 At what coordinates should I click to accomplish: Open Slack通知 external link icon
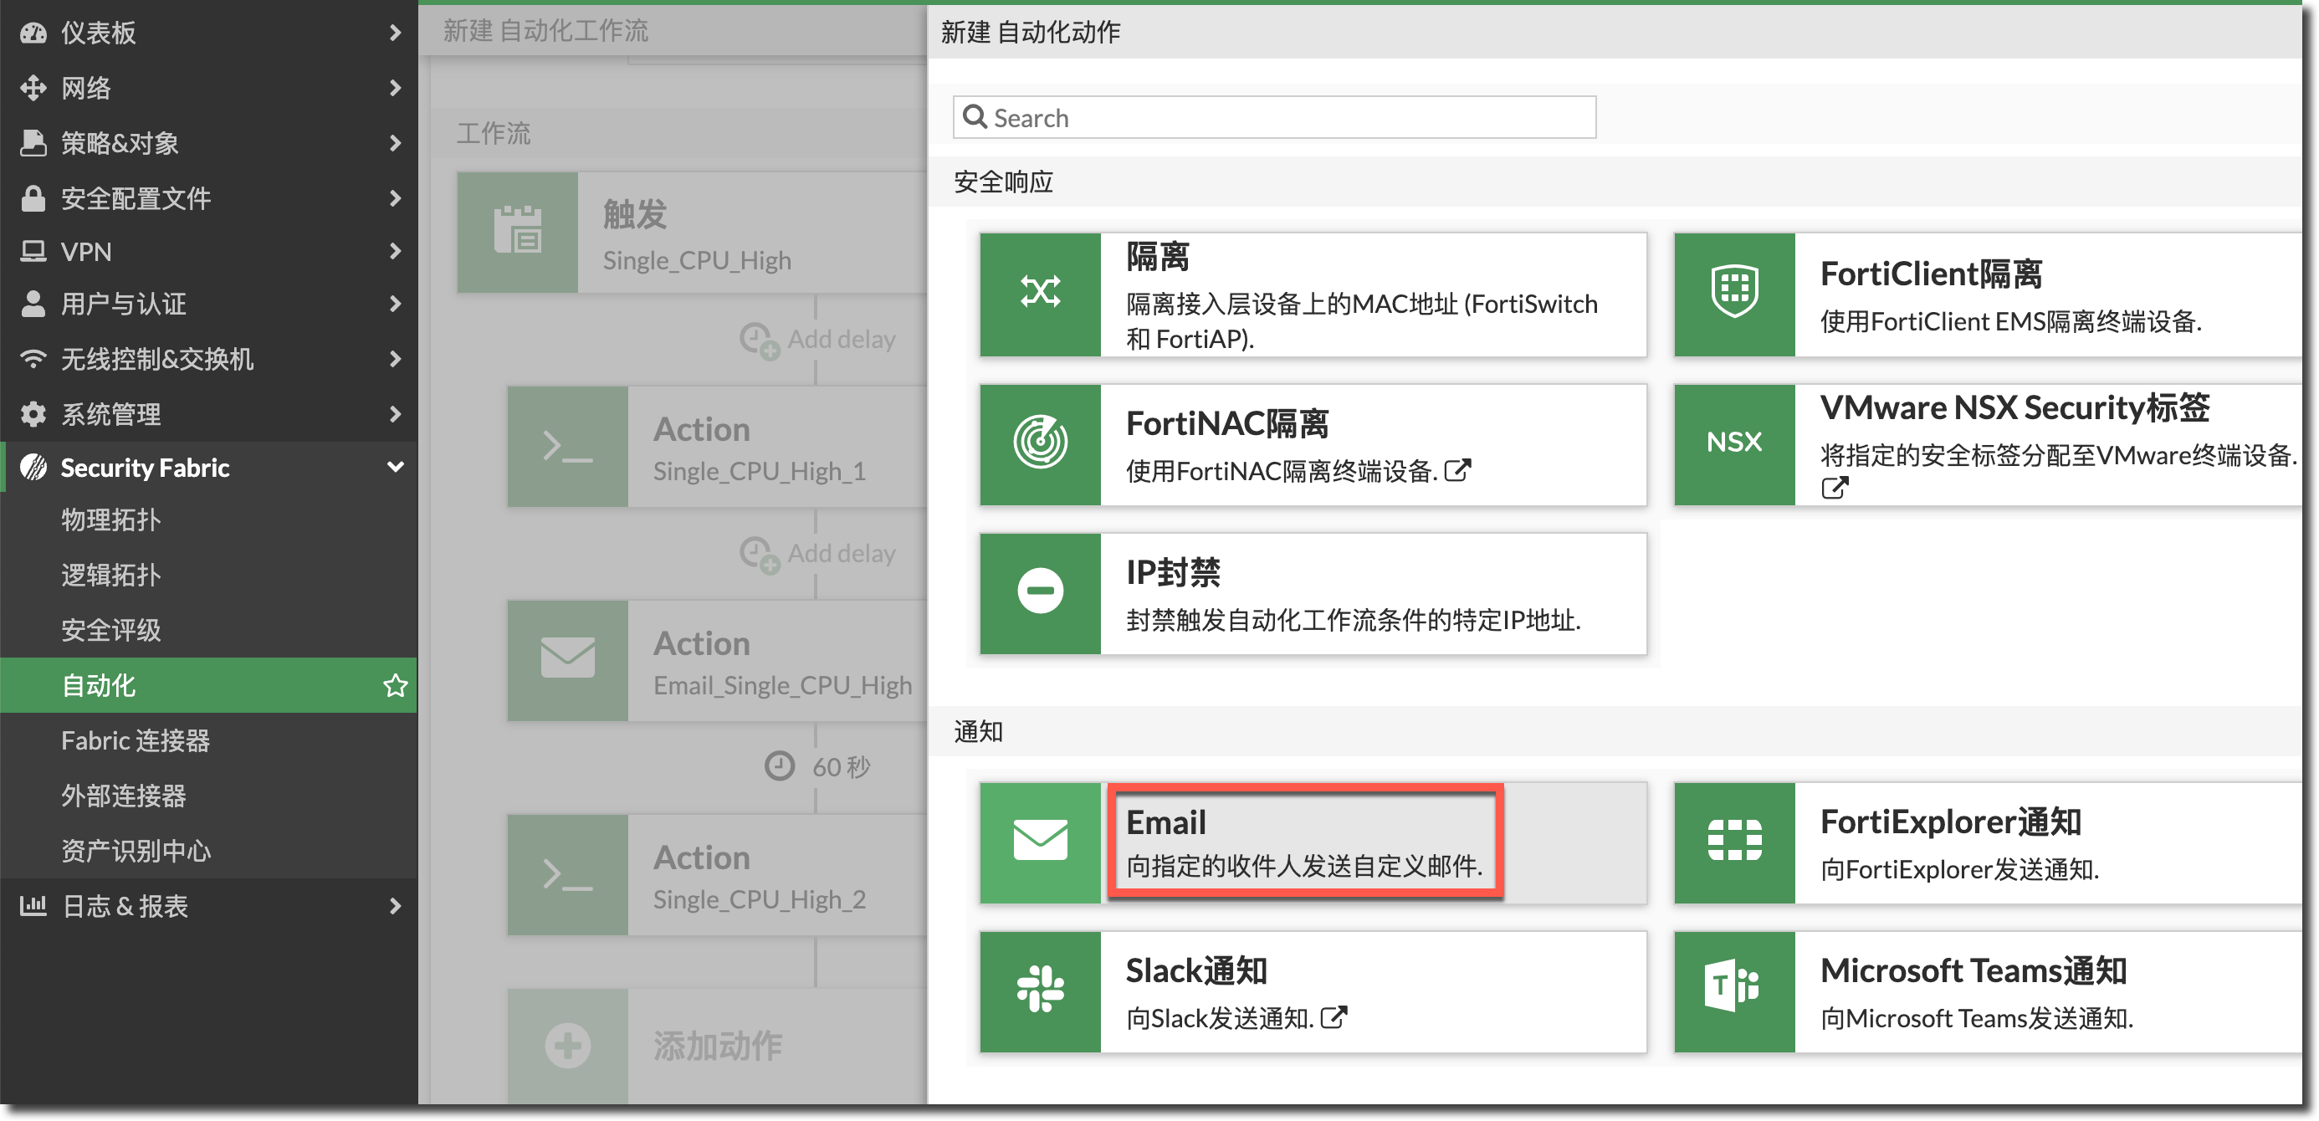tap(1334, 1018)
